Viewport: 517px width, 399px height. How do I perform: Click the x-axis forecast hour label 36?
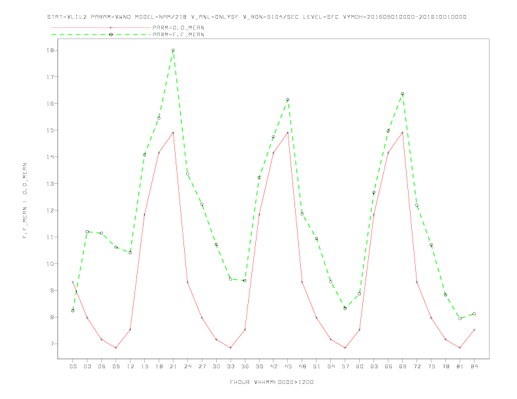pyautogui.click(x=245, y=366)
